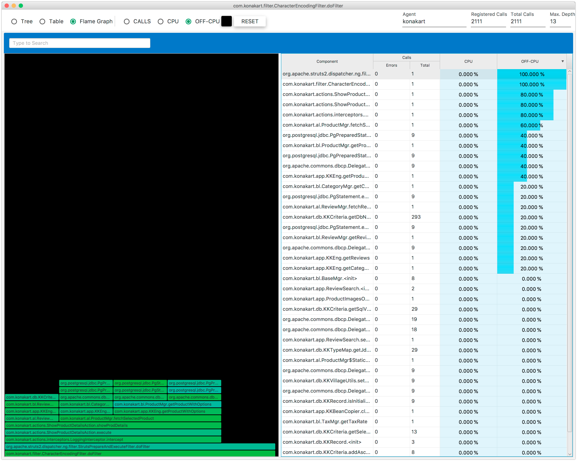Click the table's vertical scrollbar thumb
577x461 pixels.
pyautogui.click(x=570, y=253)
